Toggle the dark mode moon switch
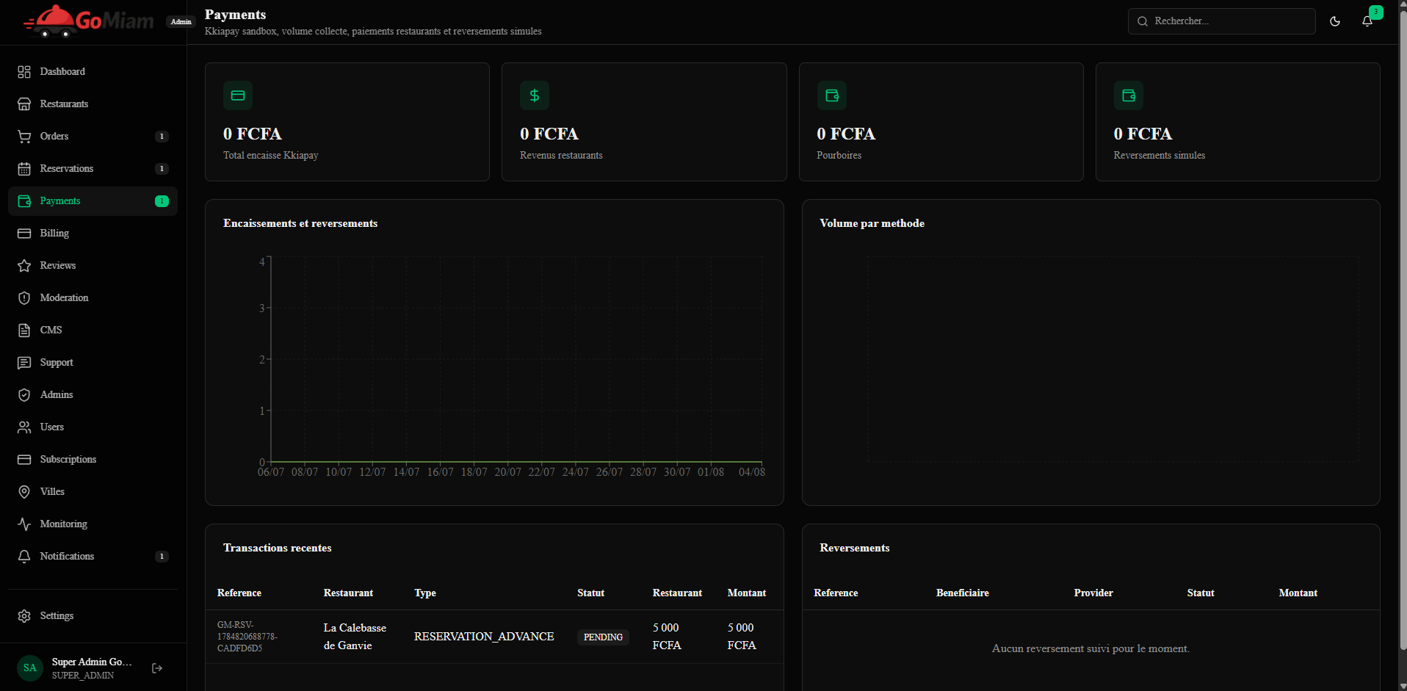Screen dimensions: 1407x691 [1335, 21]
